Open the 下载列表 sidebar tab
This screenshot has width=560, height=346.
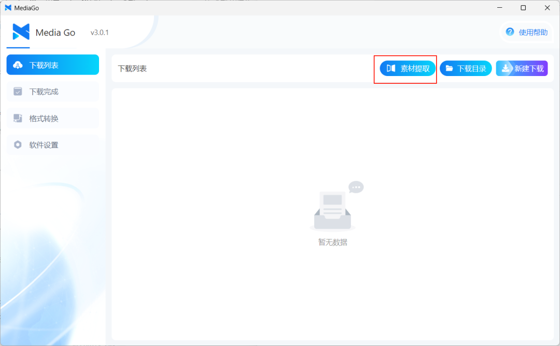pos(53,65)
